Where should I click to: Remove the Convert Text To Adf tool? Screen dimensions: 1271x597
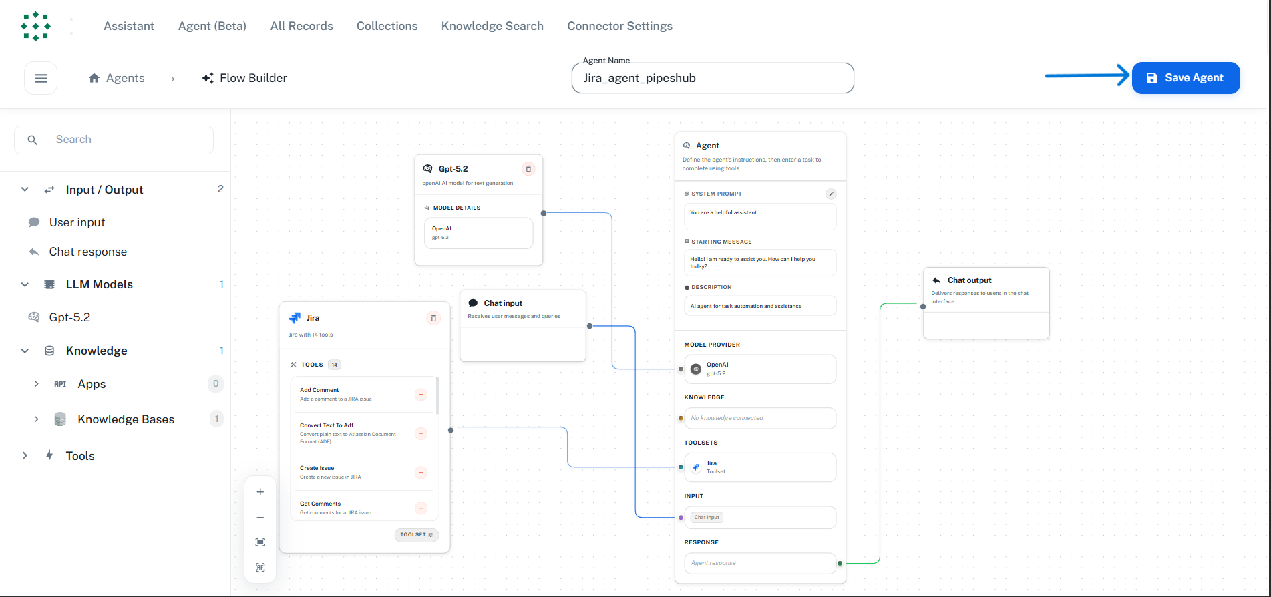(421, 433)
